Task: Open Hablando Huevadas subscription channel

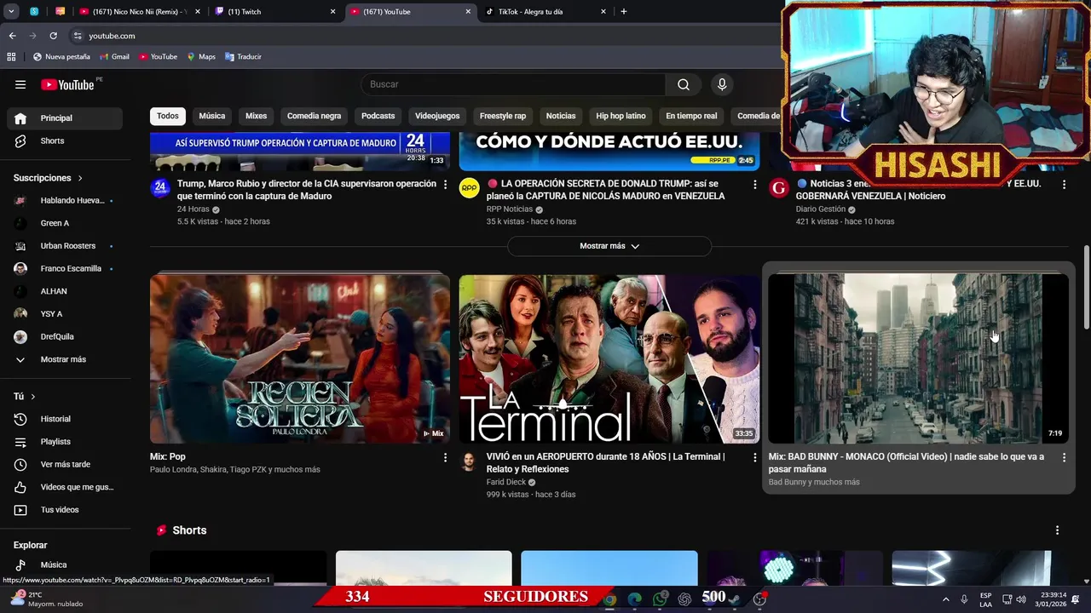Action: tap(65, 200)
